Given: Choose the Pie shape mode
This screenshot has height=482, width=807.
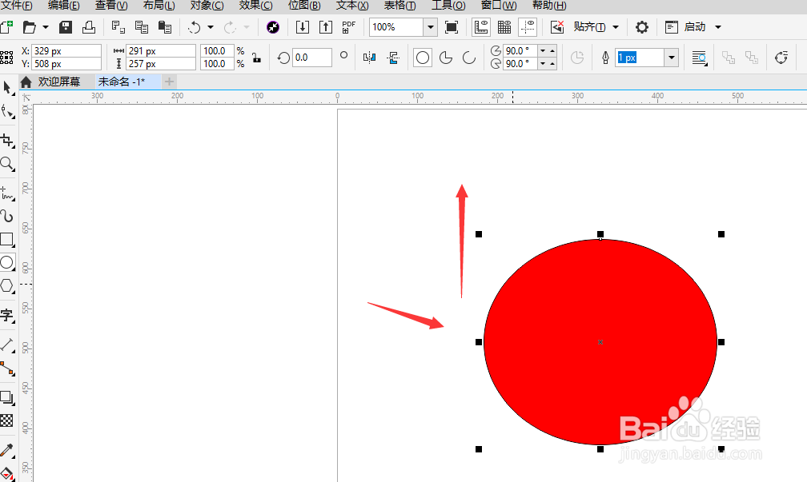Looking at the screenshot, I should (446, 58).
